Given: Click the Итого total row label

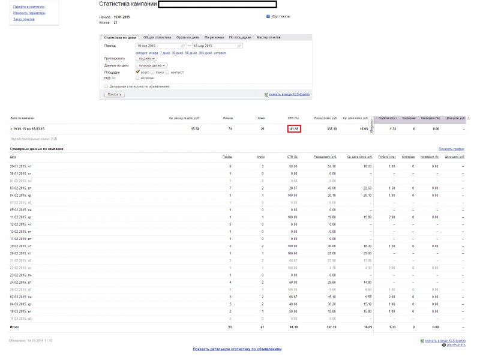Looking at the screenshot, I should coord(14,327).
